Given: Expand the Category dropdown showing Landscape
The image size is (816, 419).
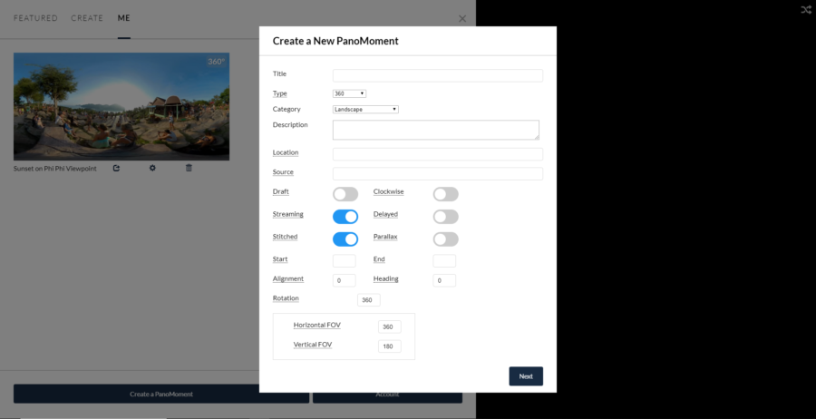Looking at the screenshot, I should point(365,109).
